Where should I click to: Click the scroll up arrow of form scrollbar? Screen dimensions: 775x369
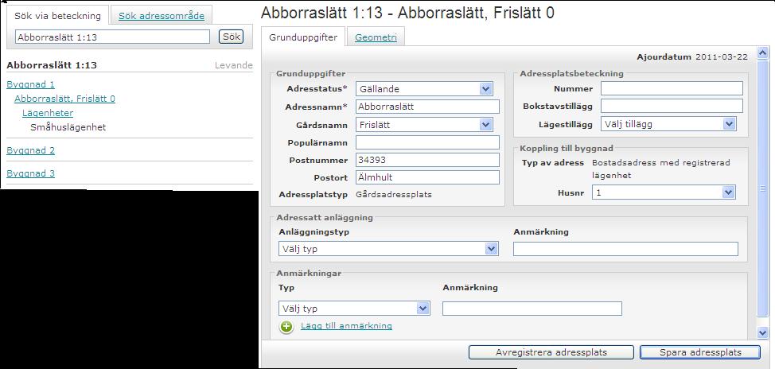pyautogui.click(x=762, y=52)
